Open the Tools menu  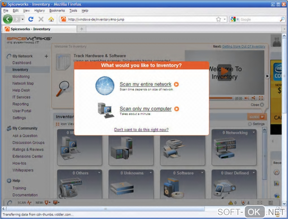tap(73, 10)
